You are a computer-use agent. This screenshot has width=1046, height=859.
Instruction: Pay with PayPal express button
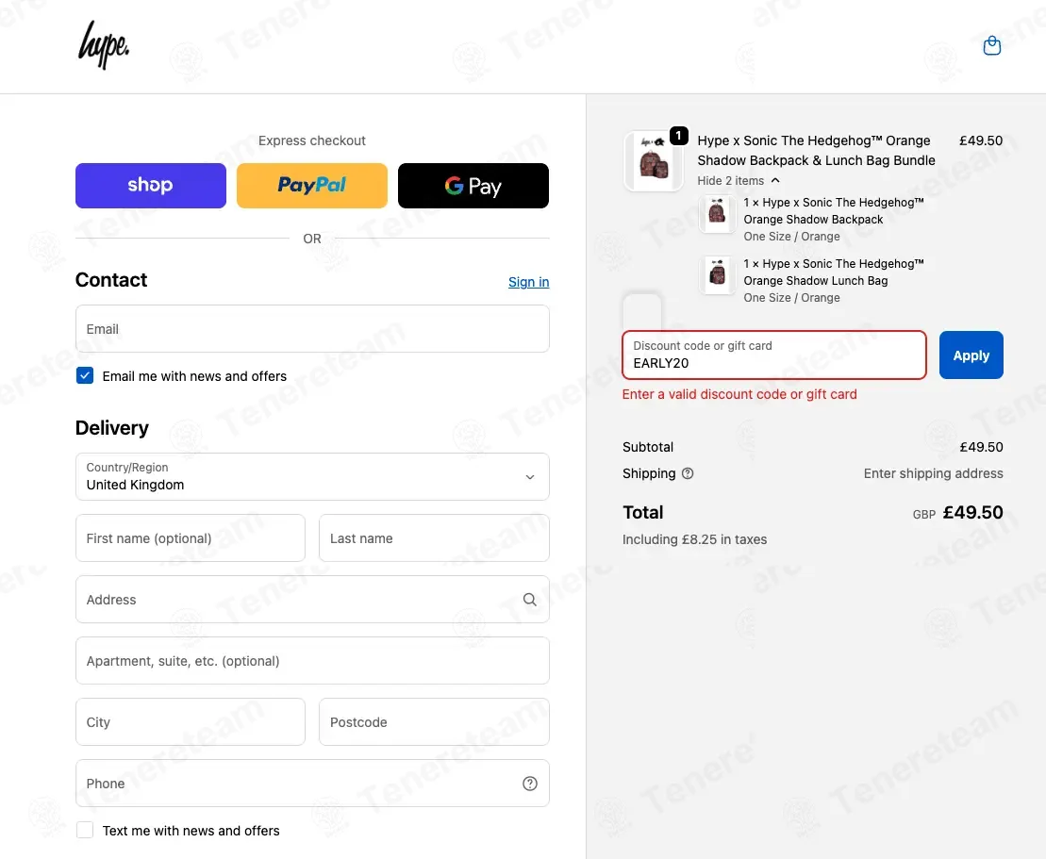tap(312, 186)
